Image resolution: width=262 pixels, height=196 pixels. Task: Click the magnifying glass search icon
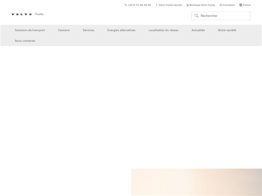point(196,16)
